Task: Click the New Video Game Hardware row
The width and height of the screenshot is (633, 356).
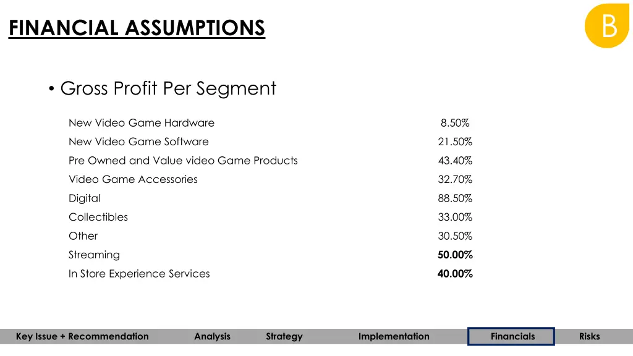Action: (269, 123)
